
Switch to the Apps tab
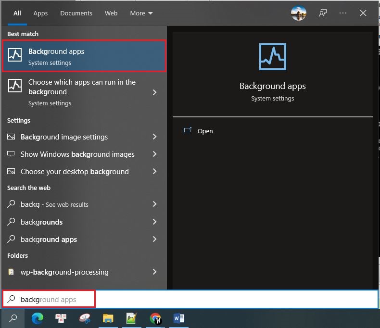(40, 13)
